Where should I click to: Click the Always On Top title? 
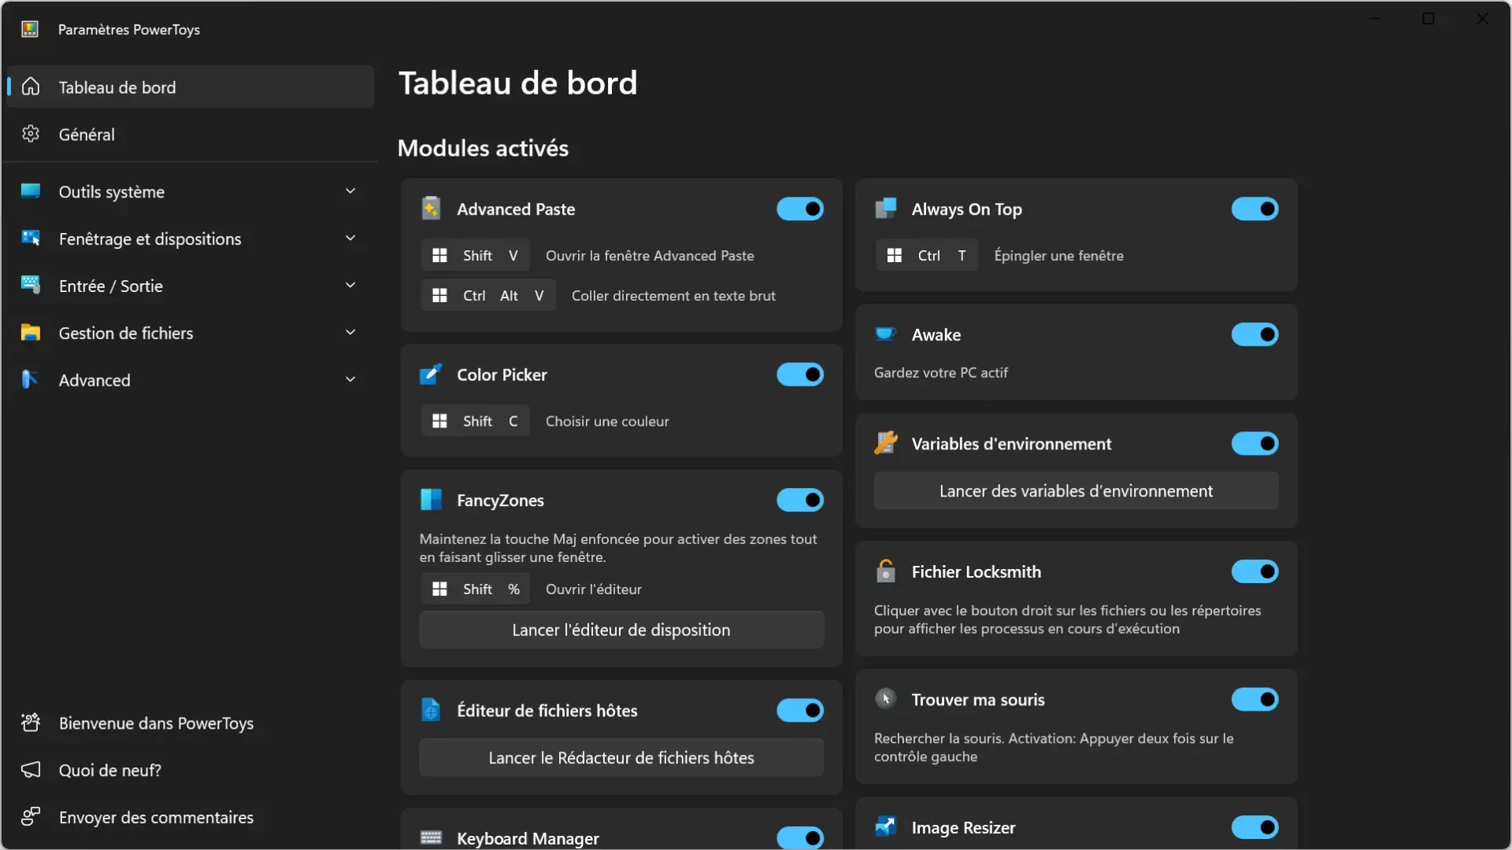pos(966,209)
